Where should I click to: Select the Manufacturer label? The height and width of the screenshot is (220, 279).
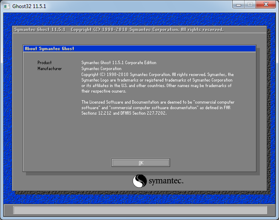(49, 68)
